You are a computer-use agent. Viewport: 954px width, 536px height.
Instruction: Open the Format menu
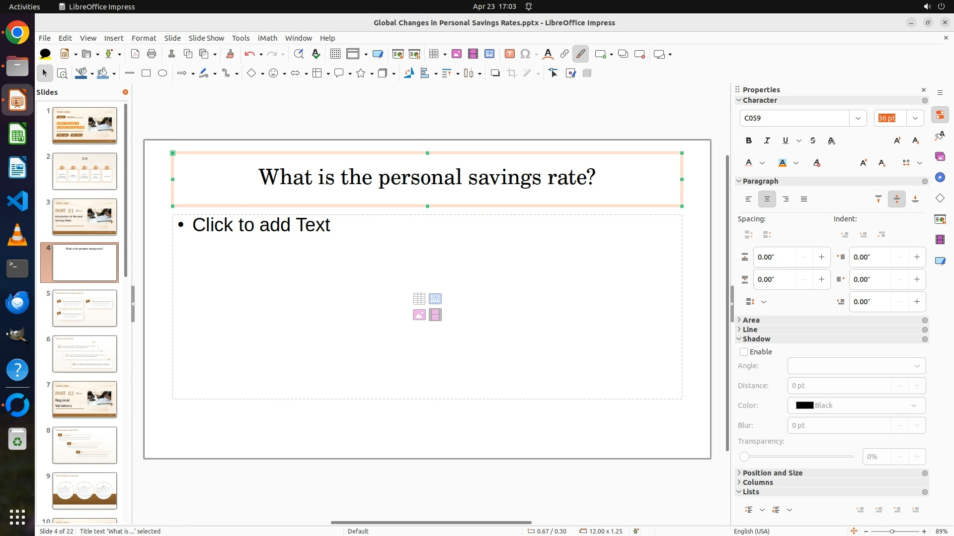[x=144, y=38]
